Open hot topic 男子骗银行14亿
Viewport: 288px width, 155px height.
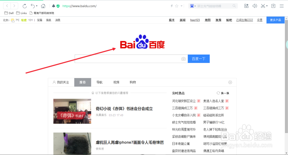[214, 122]
